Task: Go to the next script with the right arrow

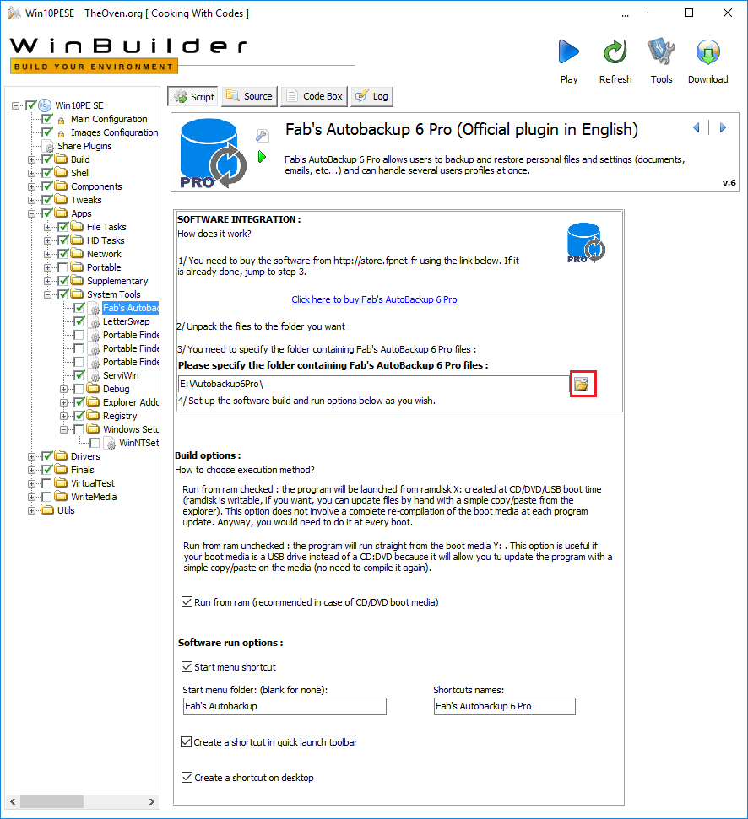Action: point(723,127)
